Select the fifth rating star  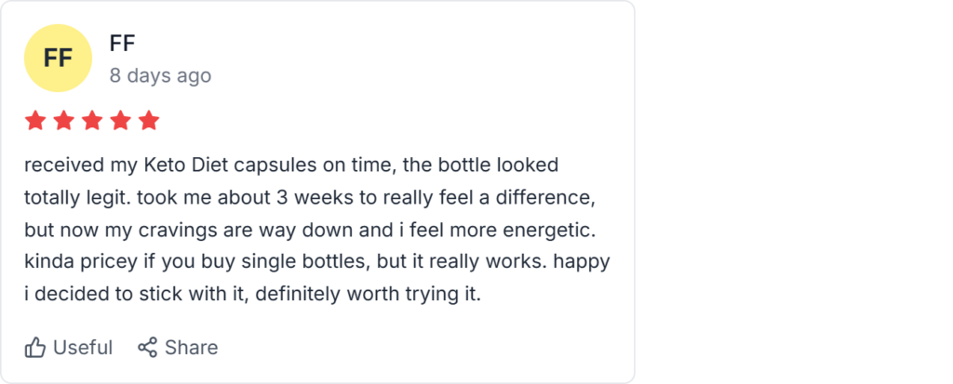click(x=149, y=121)
